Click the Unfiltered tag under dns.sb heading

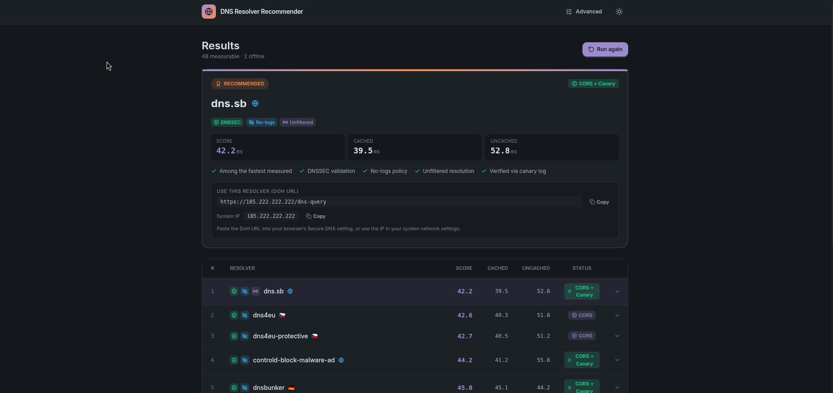click(298, 122)
